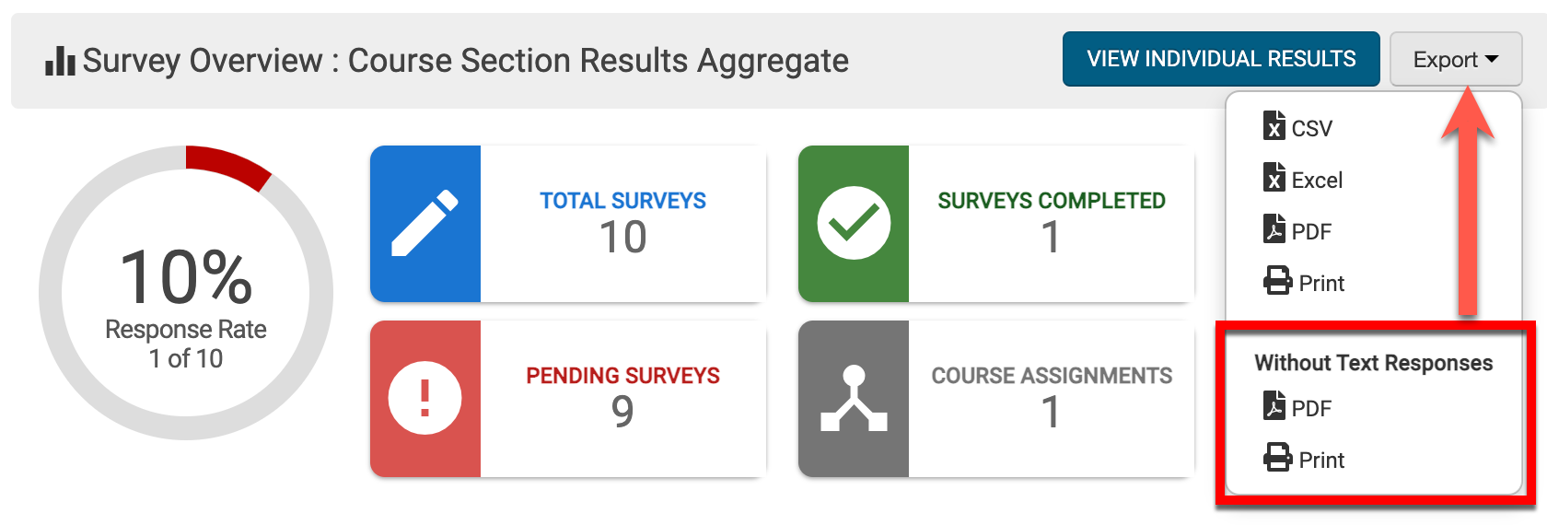Select the CSV export option
Screen dimensions: 1547x525
click(x=1311, y=128)
